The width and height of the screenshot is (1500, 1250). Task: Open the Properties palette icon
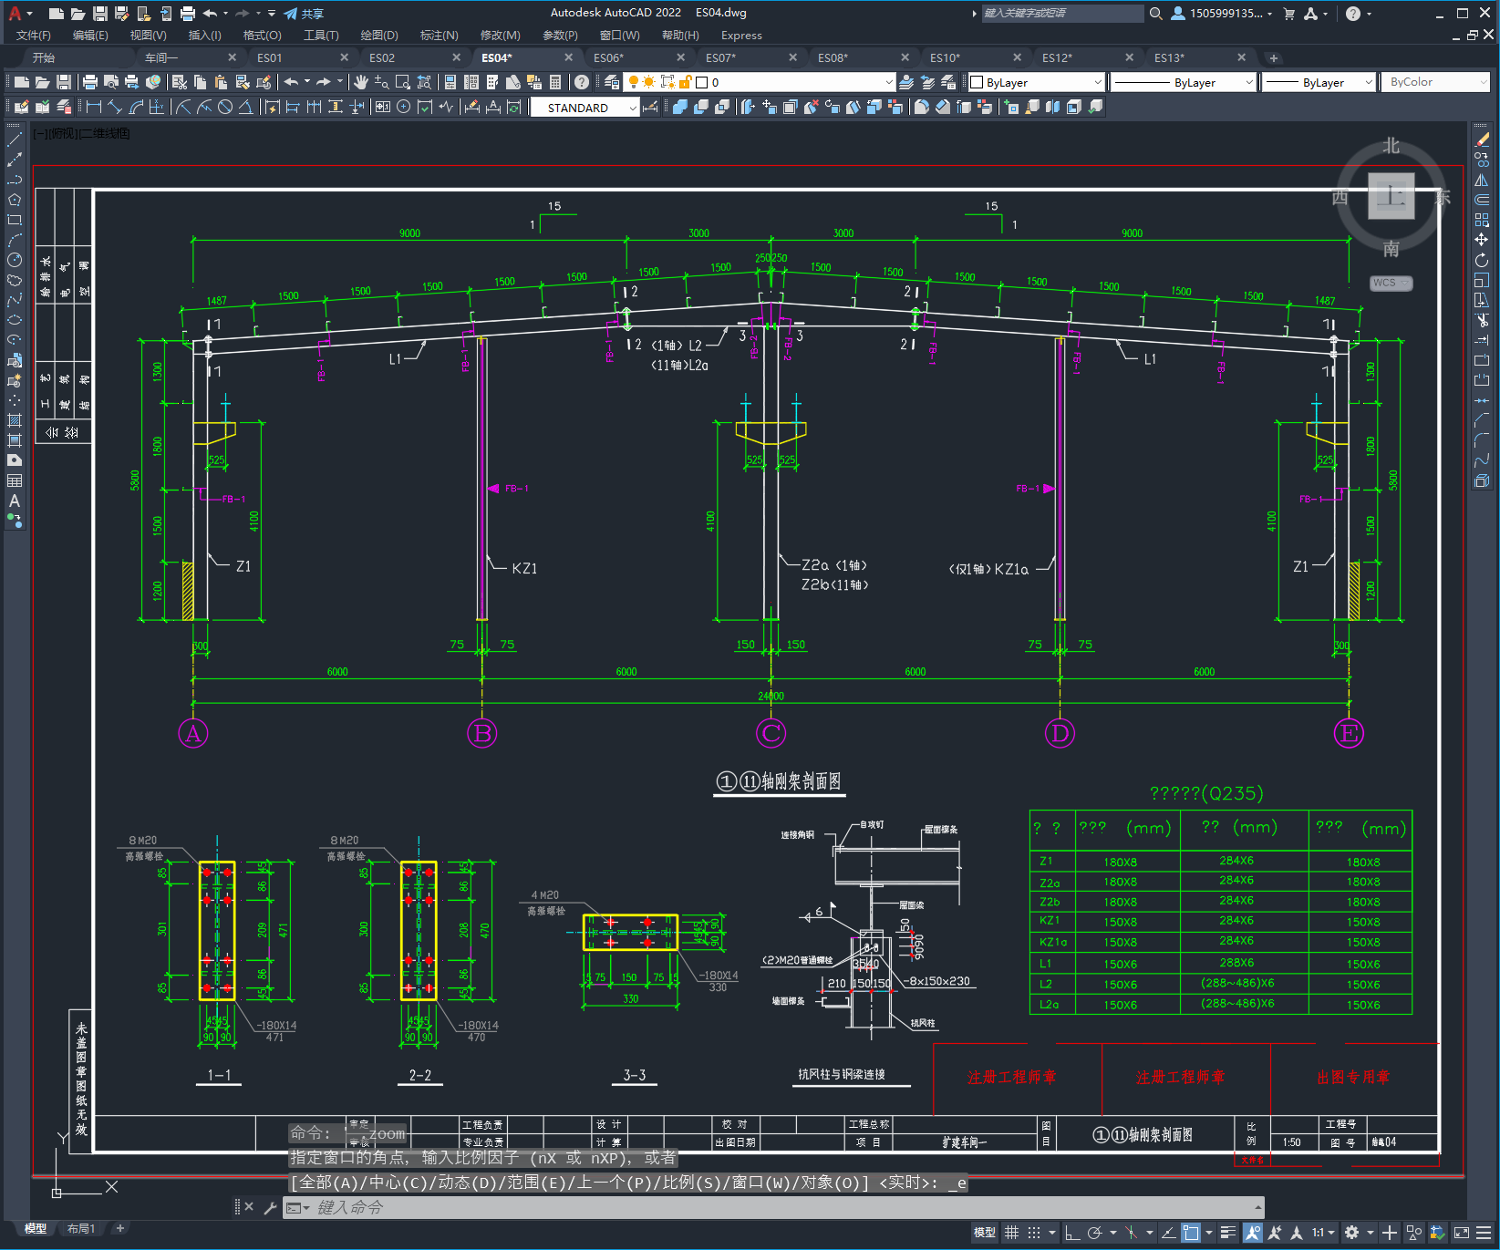(x=450, y=82)
